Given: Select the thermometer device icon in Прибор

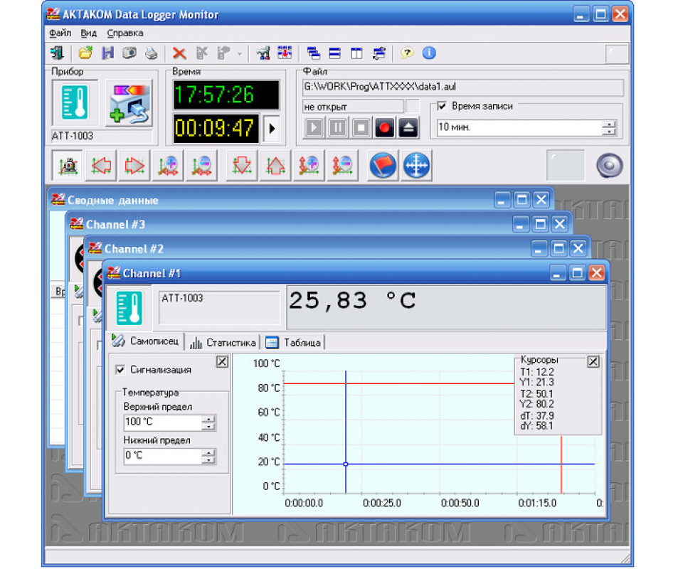Looking at the screenshot, I should pos(75,102).
